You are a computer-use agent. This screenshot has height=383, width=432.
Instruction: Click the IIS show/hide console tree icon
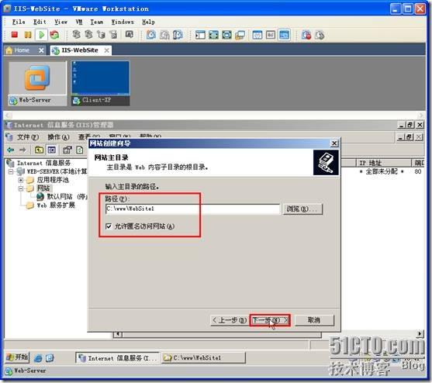click(51, 150)
